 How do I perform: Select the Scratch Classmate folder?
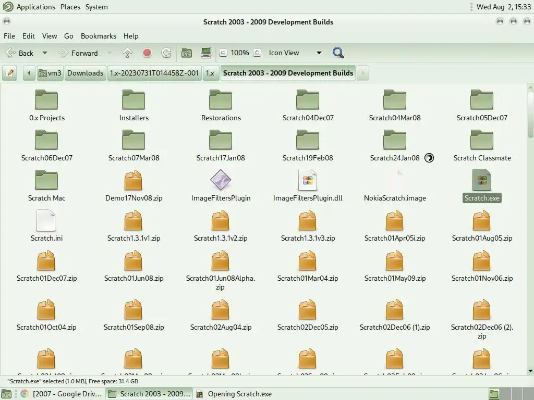click(482, 146)
